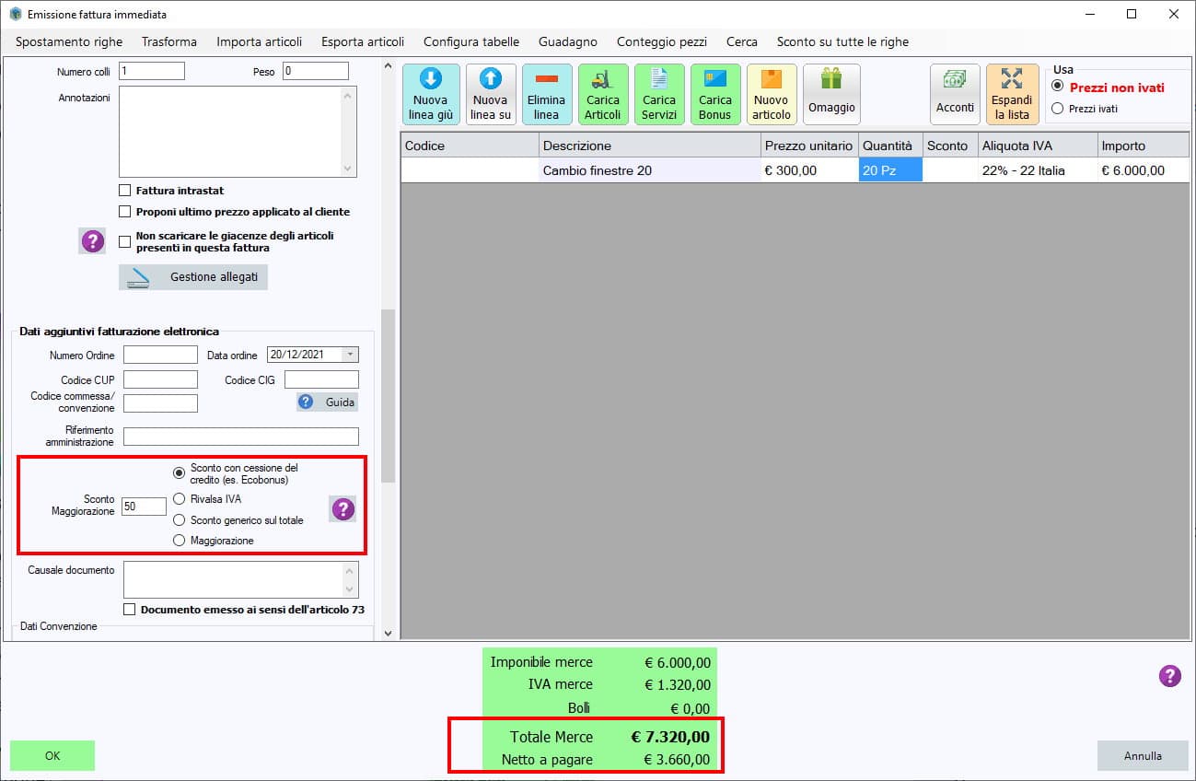Click the Carica Bonus button

[x=715, y=94]
